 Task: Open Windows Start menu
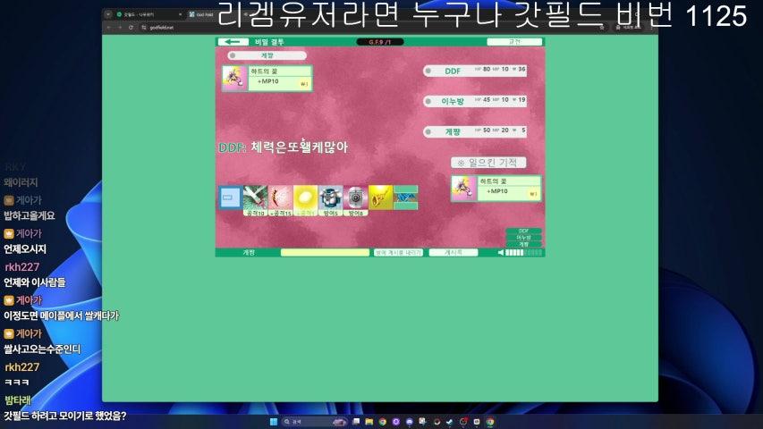(274, 422)
